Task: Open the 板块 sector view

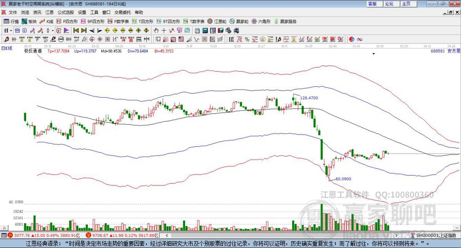Action: pos(29,22)
